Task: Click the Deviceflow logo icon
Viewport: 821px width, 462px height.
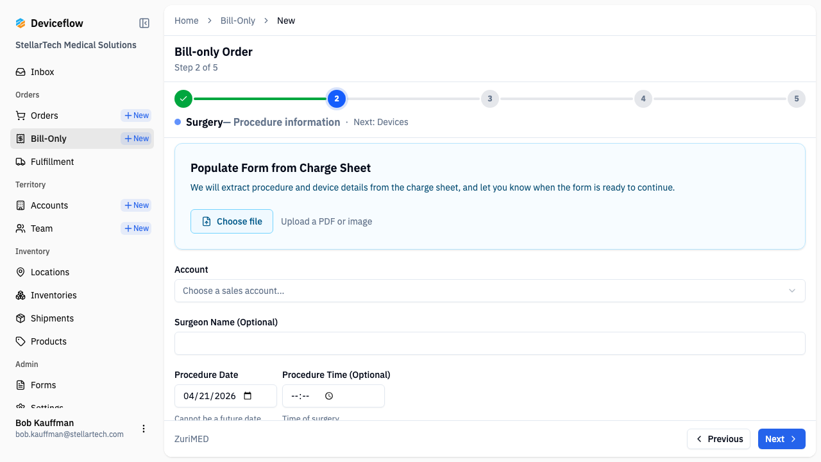Action: [21, 23]
